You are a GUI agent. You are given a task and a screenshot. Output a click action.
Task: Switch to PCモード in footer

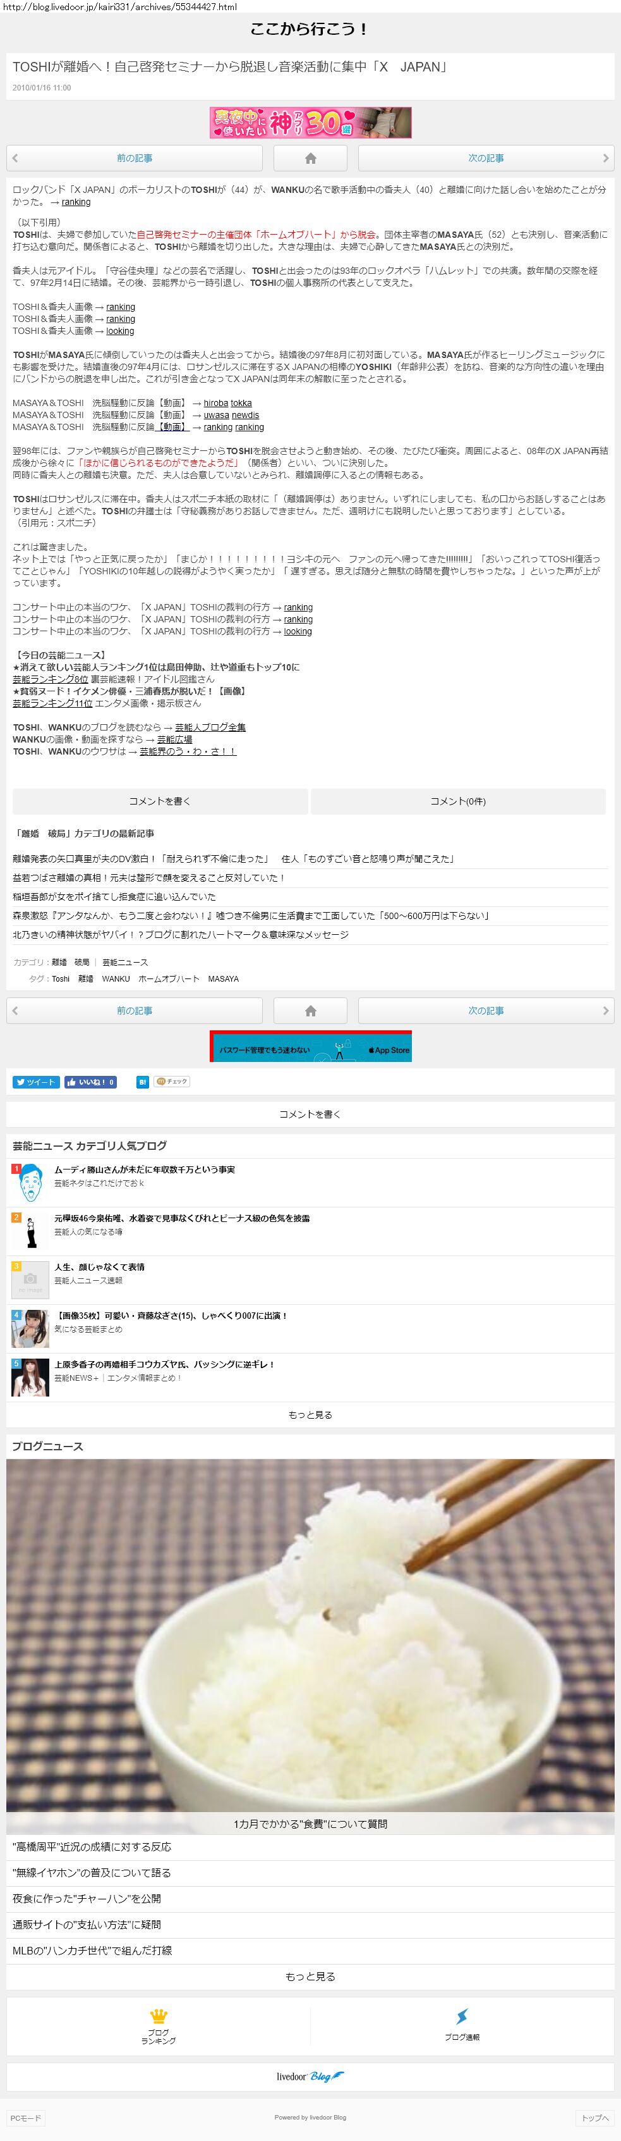(25, 2118)
